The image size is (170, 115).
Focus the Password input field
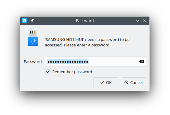click(95, 61)
